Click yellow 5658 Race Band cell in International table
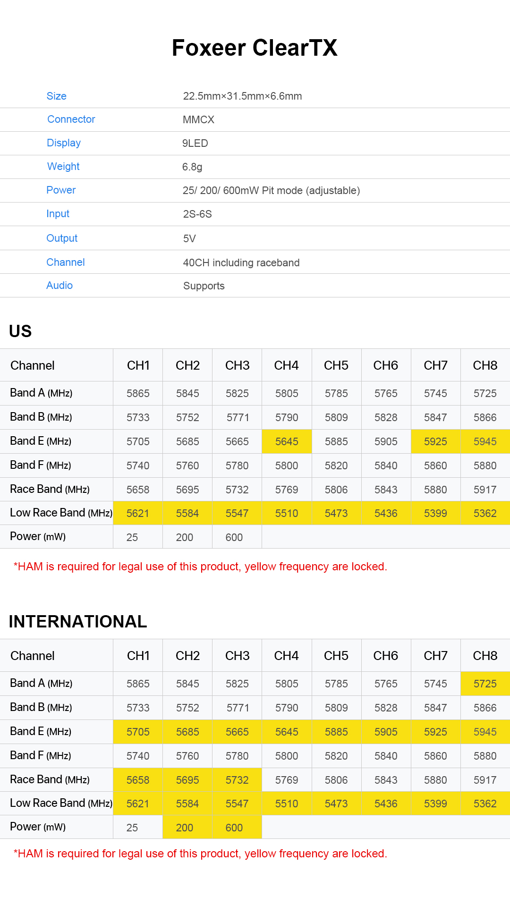The image size is (510, 897). [138, 780]
